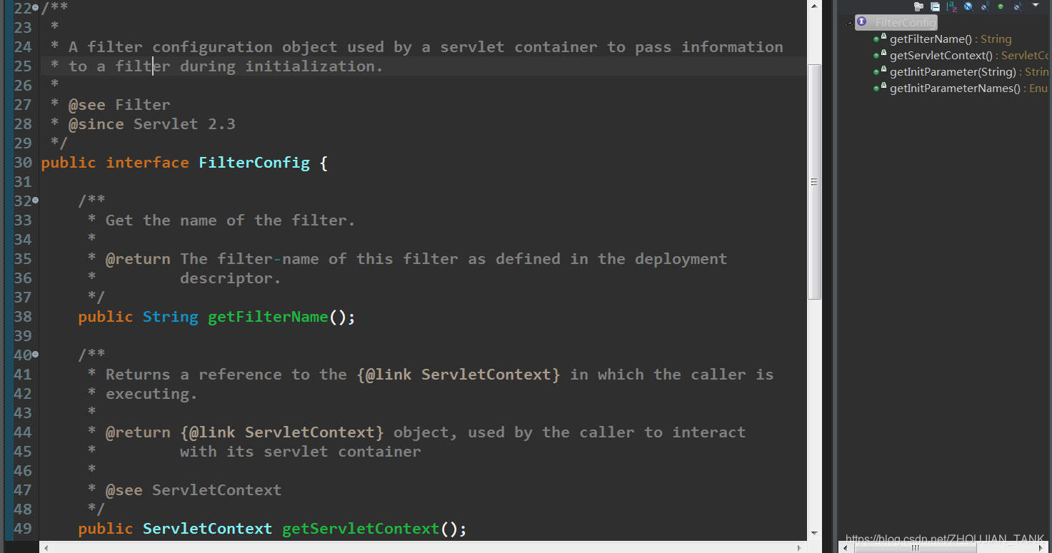Viewport: 1052px width, 553px height.
Task: Click line number 31 in the gutter
Action: pos(23,182)
